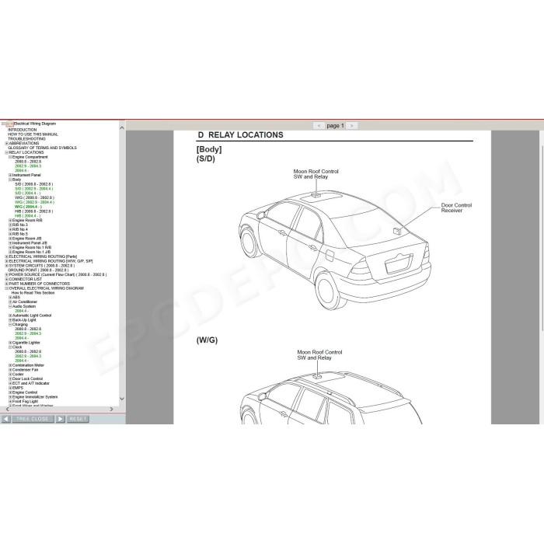
Task: Expand the ABBREVIATIONS node
Action: (6, 143)
